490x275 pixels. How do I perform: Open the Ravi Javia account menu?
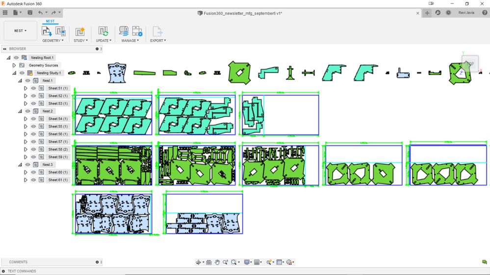pos(466,13)
